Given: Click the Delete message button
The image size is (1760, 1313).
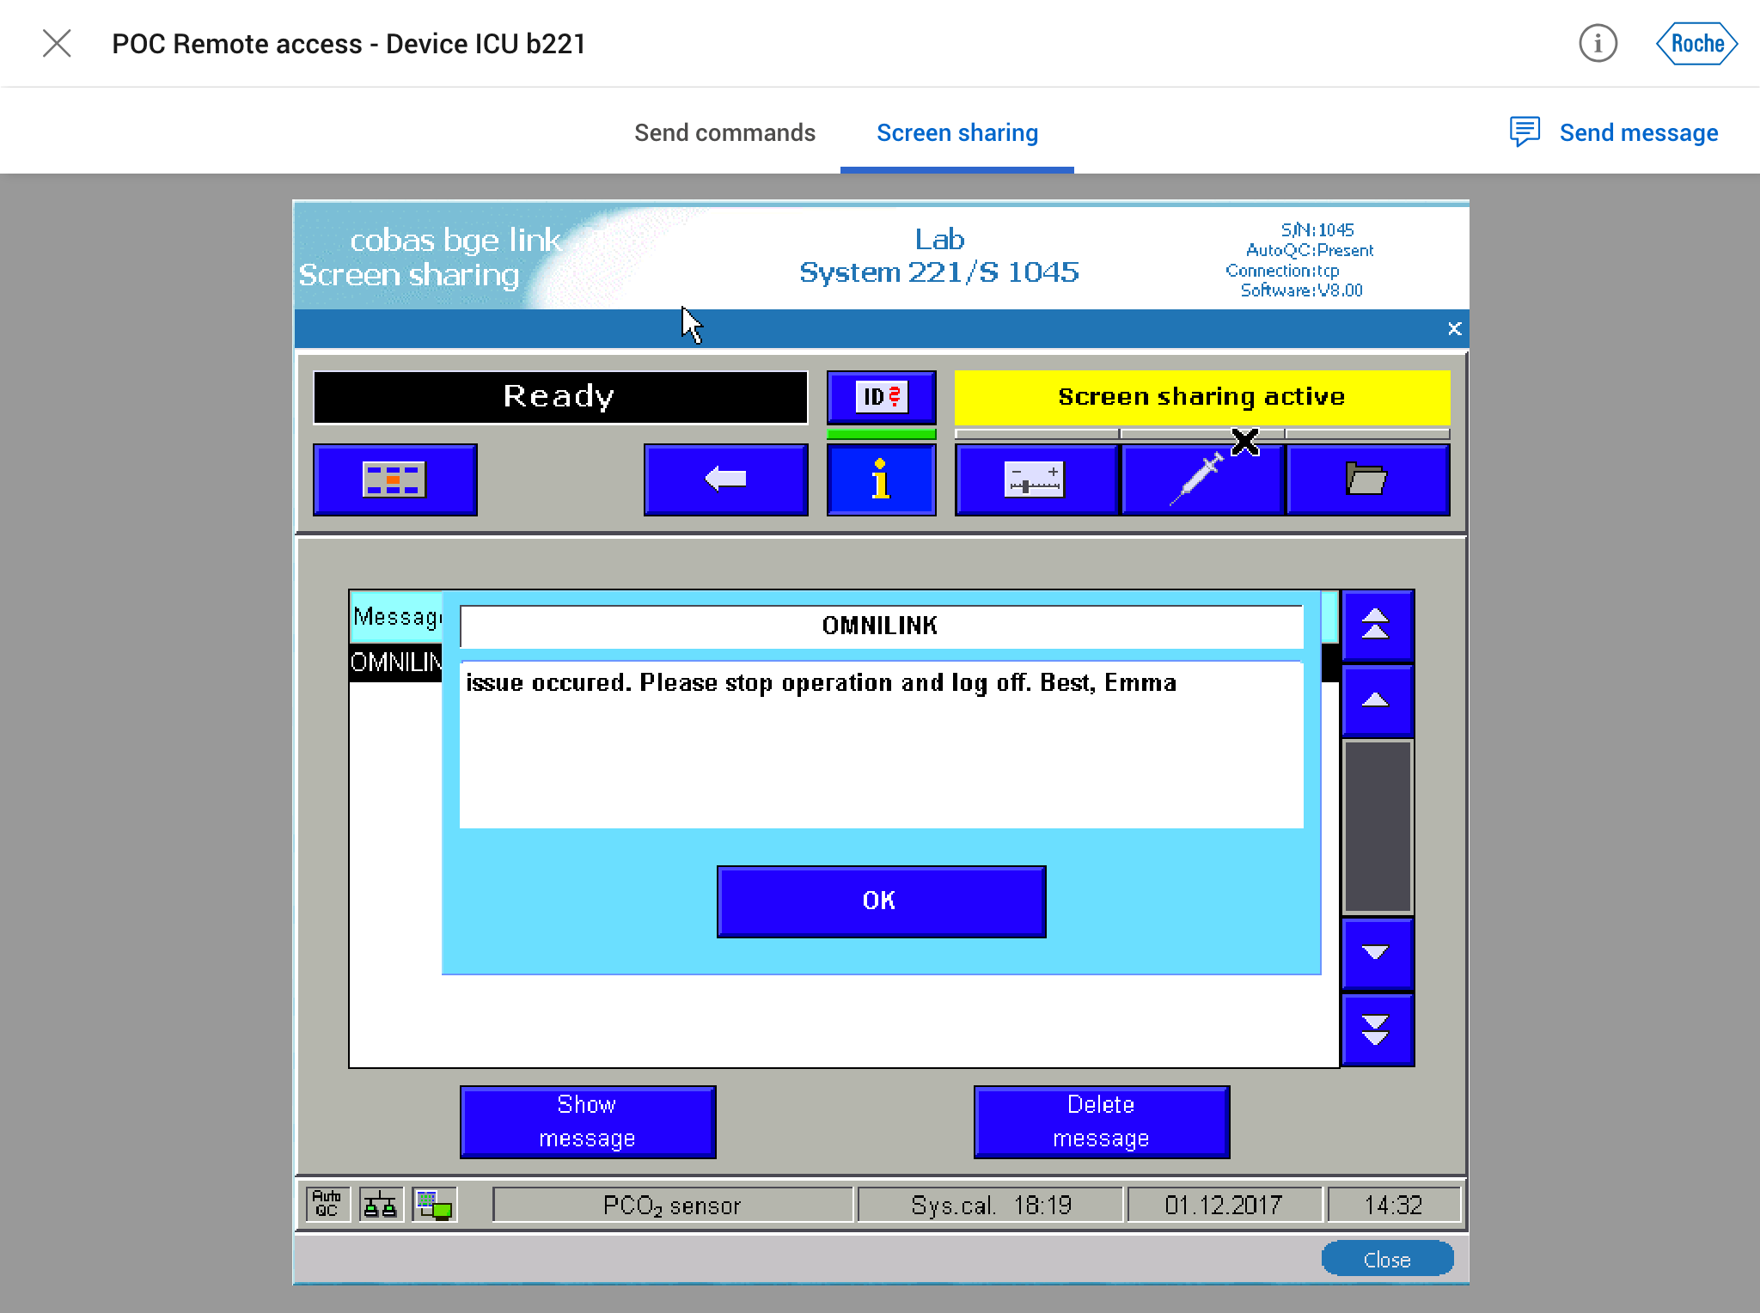Looking at the screenshot, I should (x=1101, y=1121).
